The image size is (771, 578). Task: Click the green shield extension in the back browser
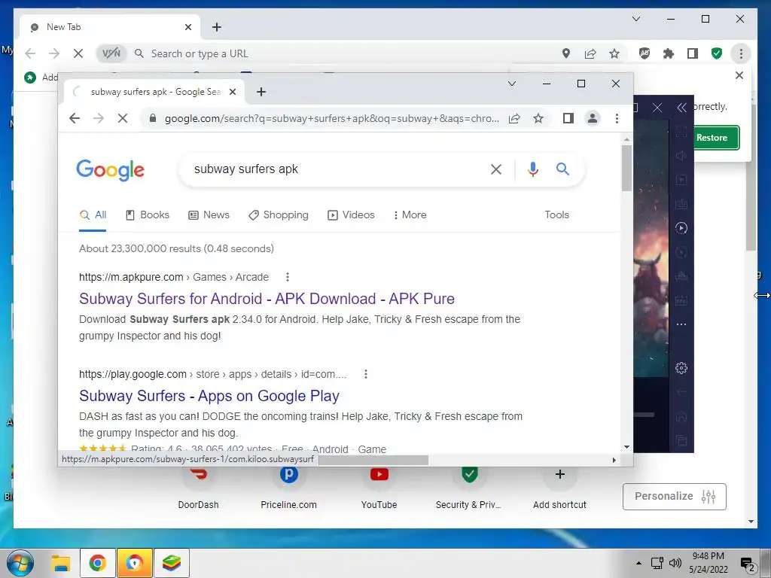tap(717, 53)
